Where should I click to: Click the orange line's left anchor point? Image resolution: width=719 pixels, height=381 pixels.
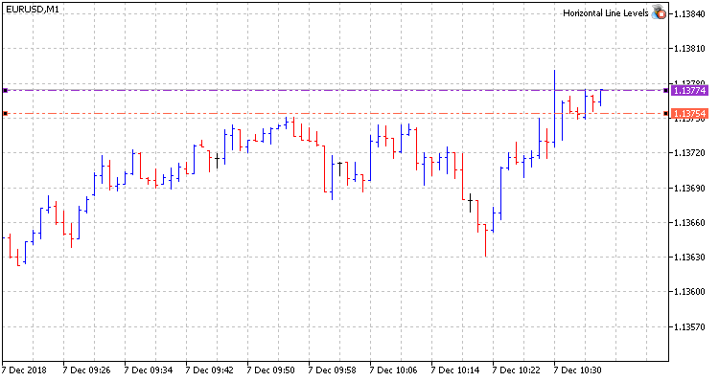5,114
